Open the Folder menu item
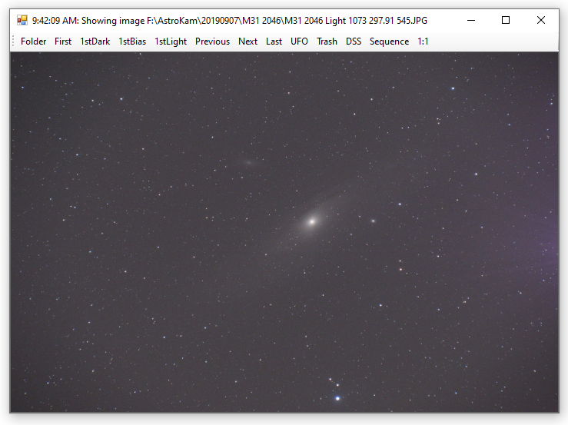The width and height of the screenshot is (568, 425). [33, 42]
